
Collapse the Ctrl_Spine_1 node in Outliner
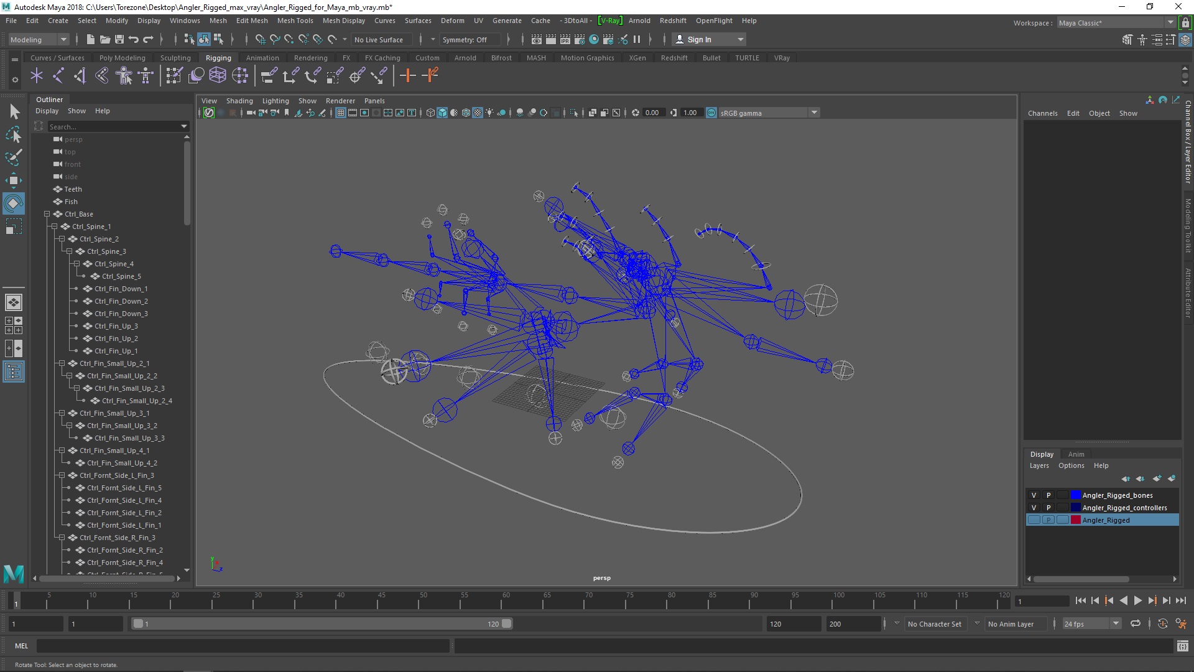pyautogui.click(x=55, y=226)
